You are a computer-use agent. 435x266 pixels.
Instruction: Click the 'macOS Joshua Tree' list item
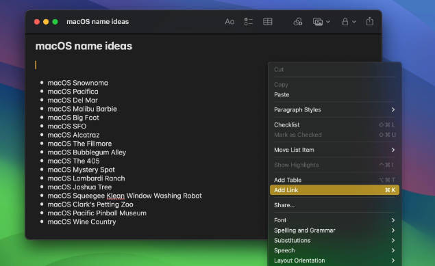[79, 187]
